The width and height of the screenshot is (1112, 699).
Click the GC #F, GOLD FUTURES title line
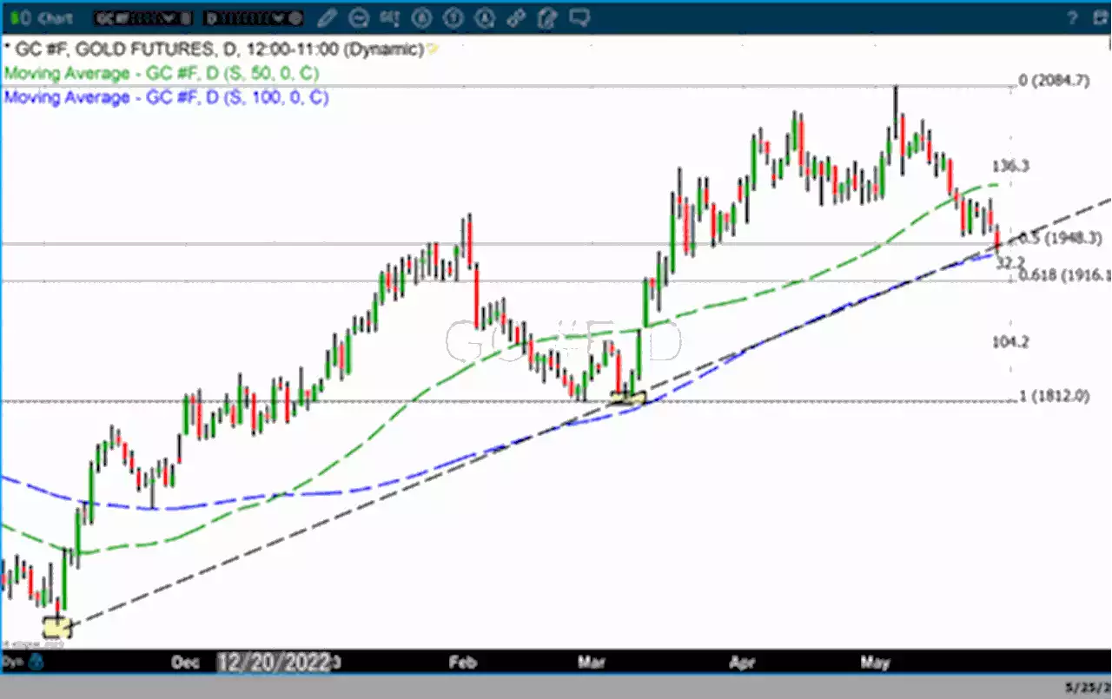[x=214, y=49]
